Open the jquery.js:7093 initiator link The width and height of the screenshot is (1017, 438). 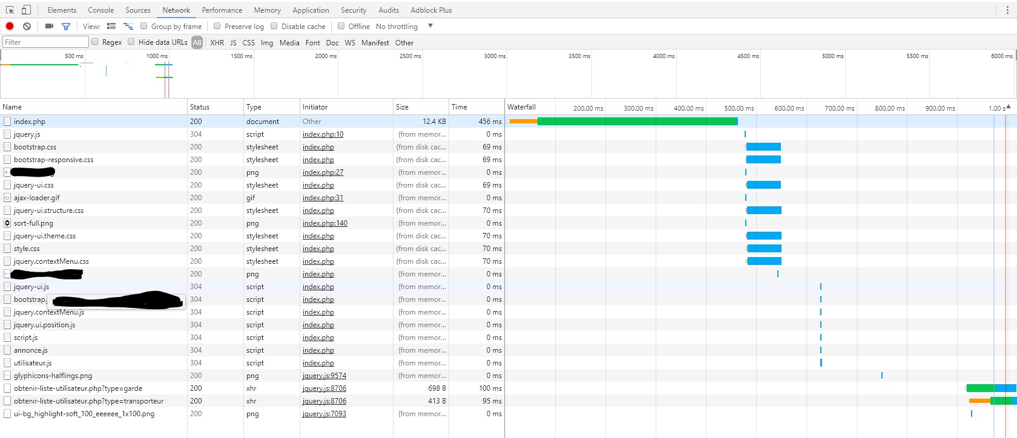coord(324,414)
